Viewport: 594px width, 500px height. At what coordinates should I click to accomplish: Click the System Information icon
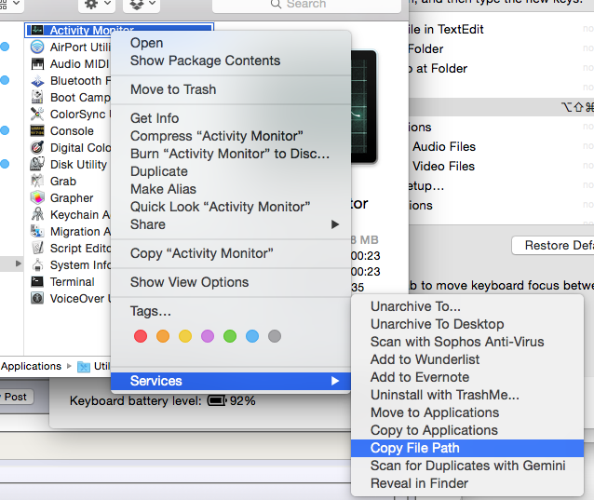37,264
